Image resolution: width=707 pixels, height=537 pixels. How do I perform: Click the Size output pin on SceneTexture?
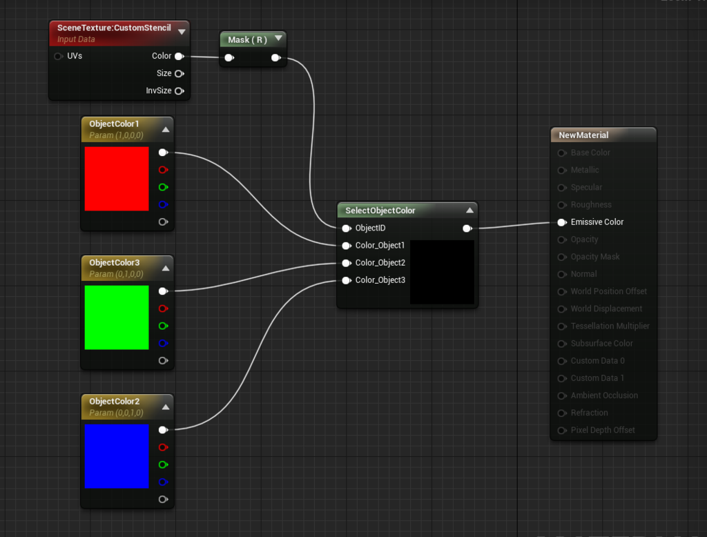coord(180,73)
